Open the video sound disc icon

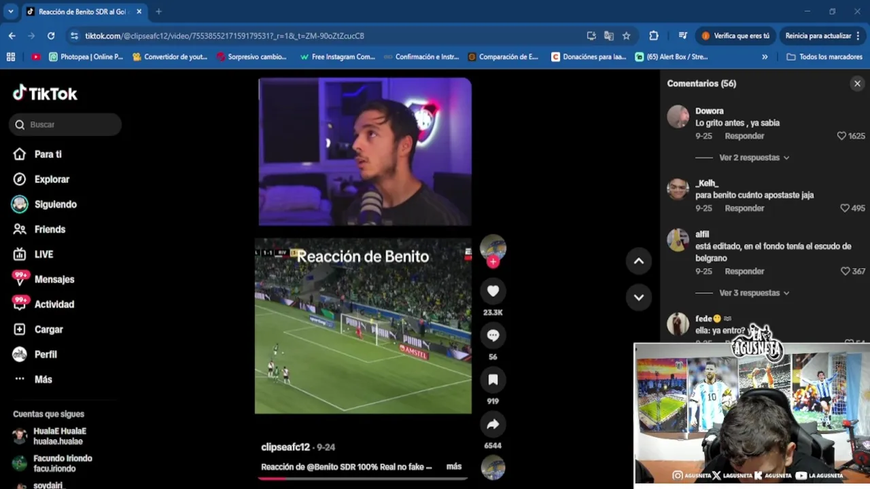pyautogui.click(x=493, y=468)
